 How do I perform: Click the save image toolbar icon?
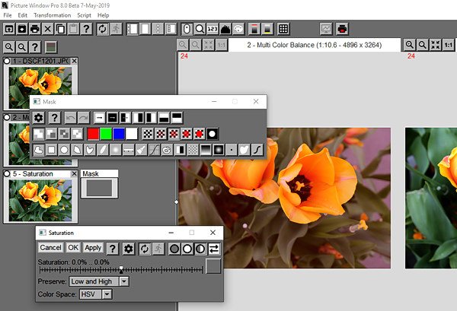22,29
